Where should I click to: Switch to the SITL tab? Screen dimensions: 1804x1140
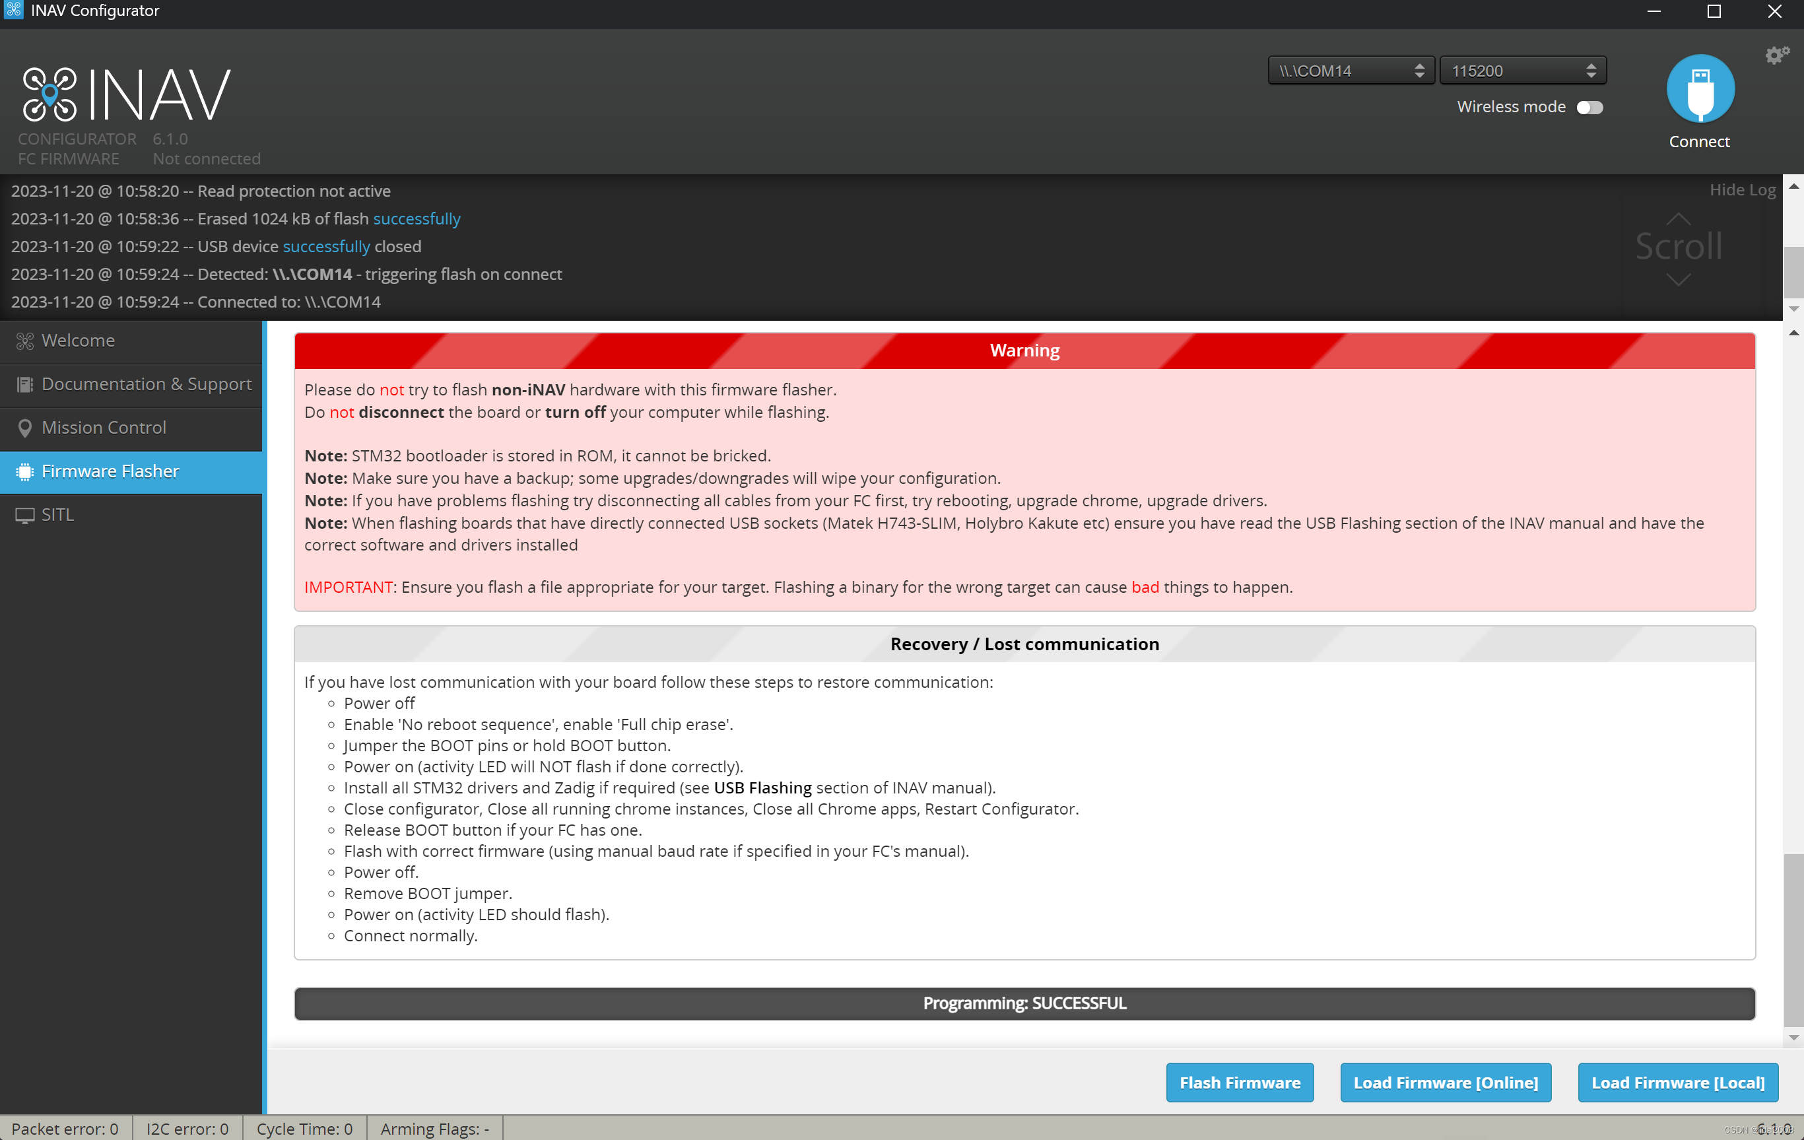click(x=57, y=515)
